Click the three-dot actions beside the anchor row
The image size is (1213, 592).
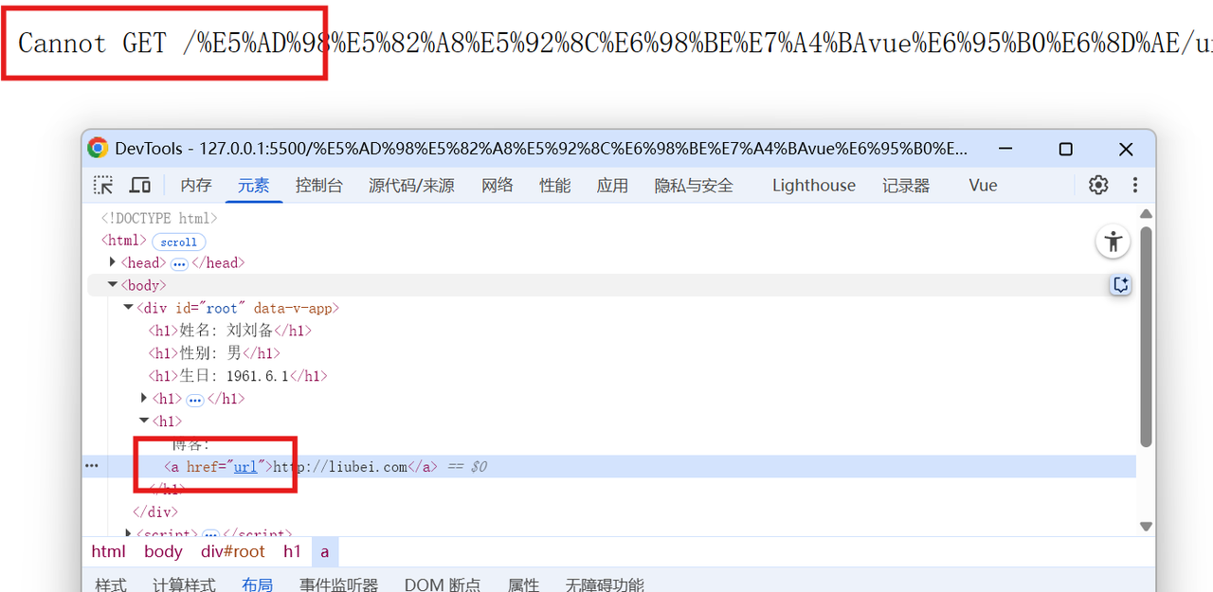point(92,466)
